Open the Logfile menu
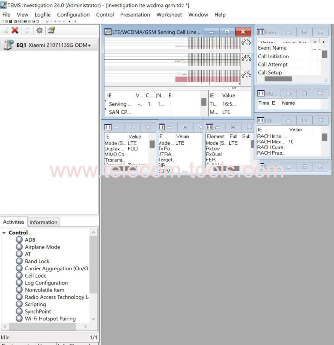 click(x=43, y=14)
